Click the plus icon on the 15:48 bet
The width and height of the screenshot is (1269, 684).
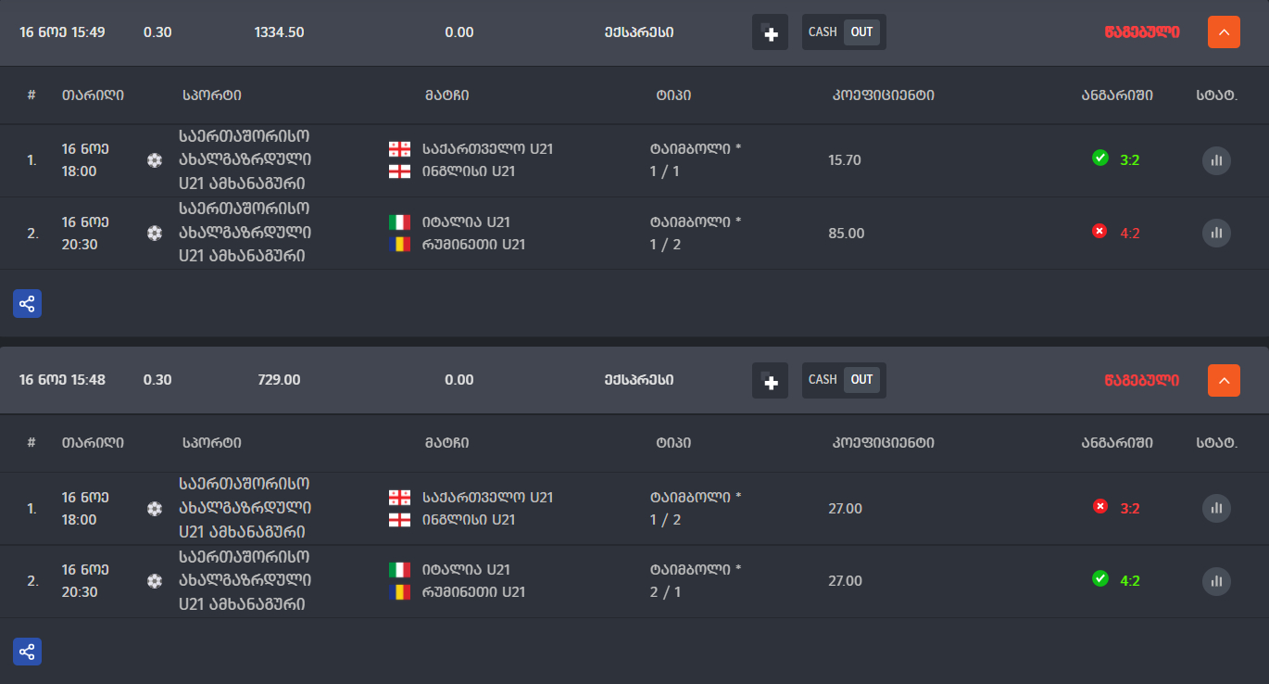coord(770,380)
